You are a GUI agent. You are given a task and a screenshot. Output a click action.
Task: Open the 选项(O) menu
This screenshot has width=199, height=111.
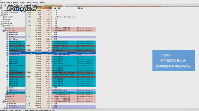(x=9, y=2)
